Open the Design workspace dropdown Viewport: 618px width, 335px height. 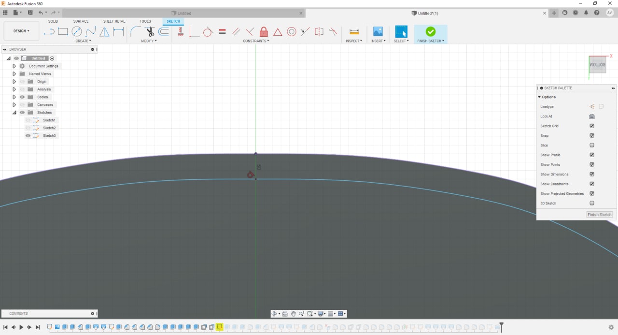point(21,31)
